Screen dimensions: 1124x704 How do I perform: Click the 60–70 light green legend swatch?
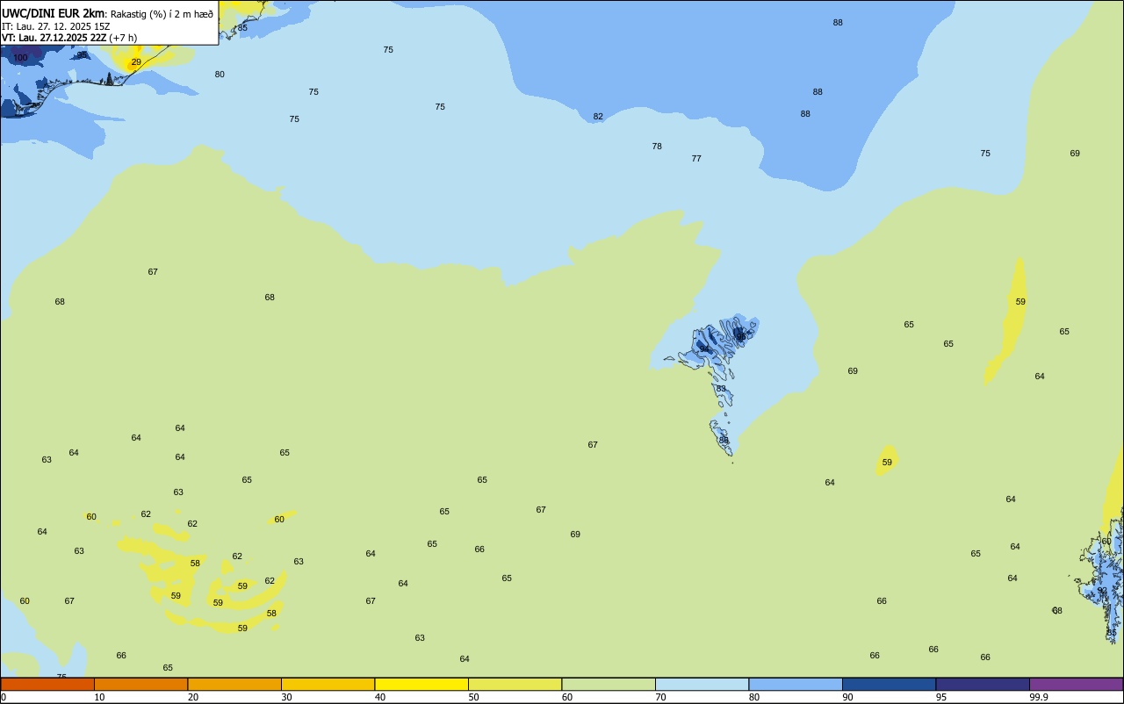coord(609,684)
